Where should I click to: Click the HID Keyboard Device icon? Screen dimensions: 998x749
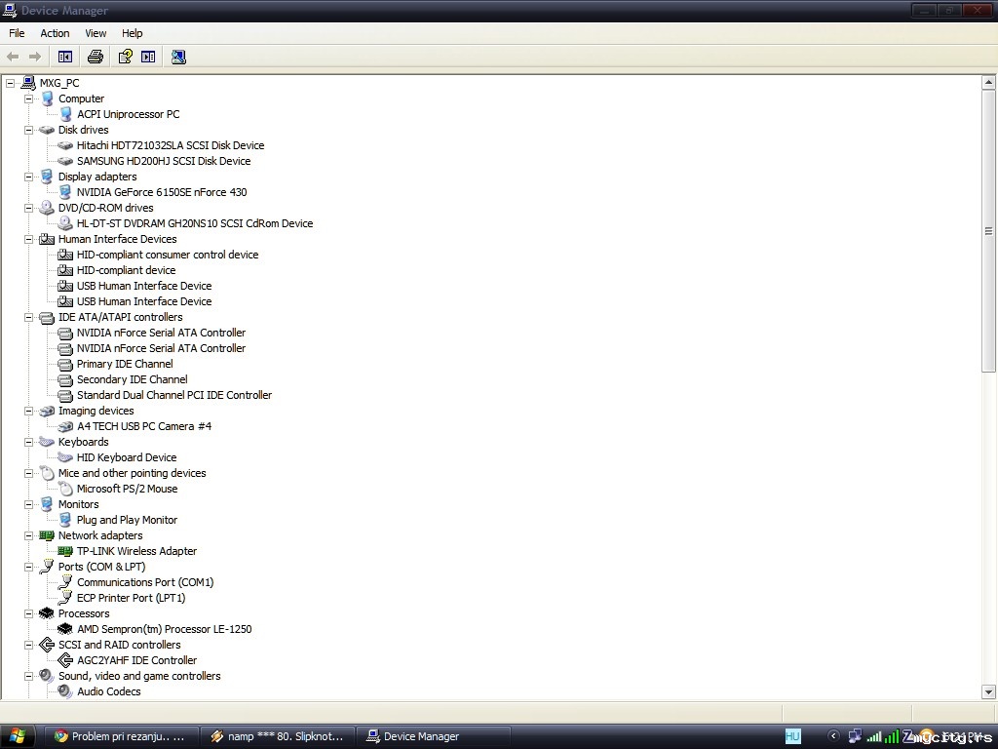tap(65, 457)
